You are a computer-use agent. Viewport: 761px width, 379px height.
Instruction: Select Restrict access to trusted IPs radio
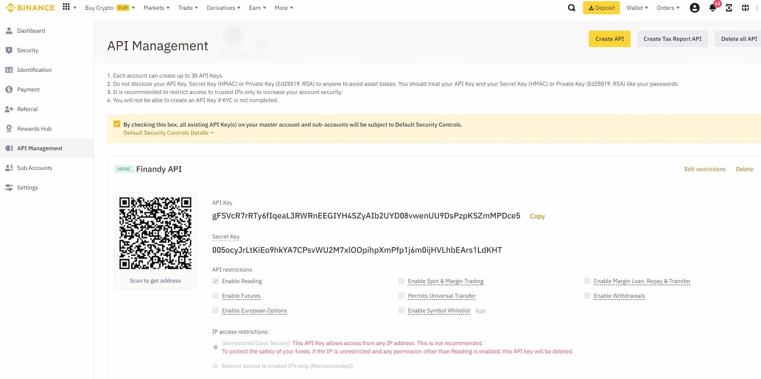(215, 366)
